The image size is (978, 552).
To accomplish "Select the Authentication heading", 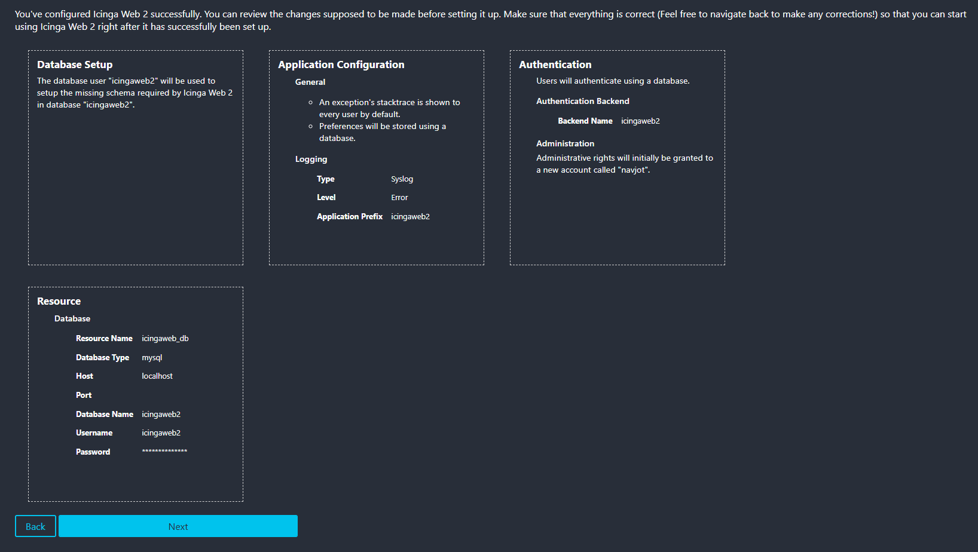I will pos(555,65).
